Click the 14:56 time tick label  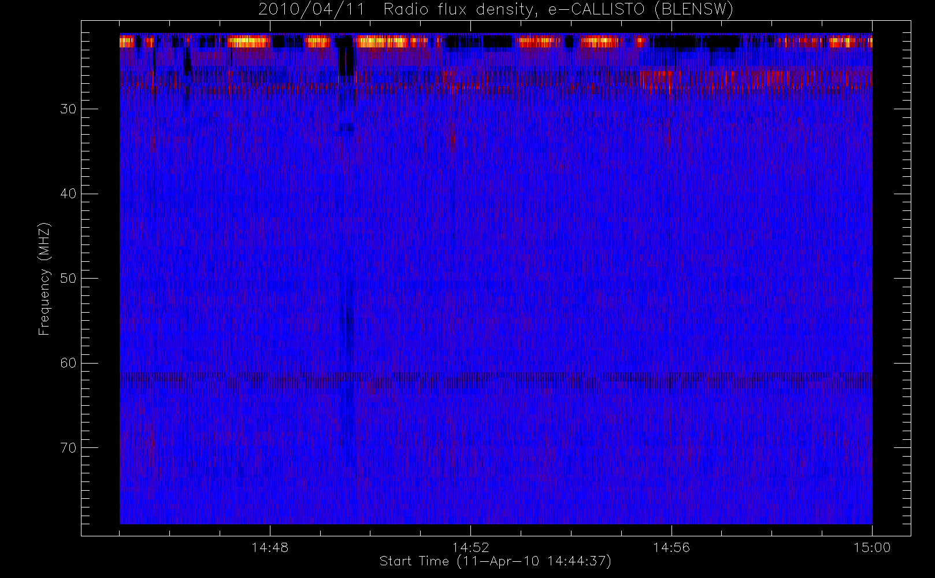click(671, 547)
